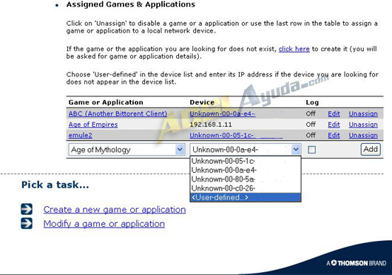Open Modify a game or application
Viewport: 392px width, 275px height.
(x=104, y=224)
